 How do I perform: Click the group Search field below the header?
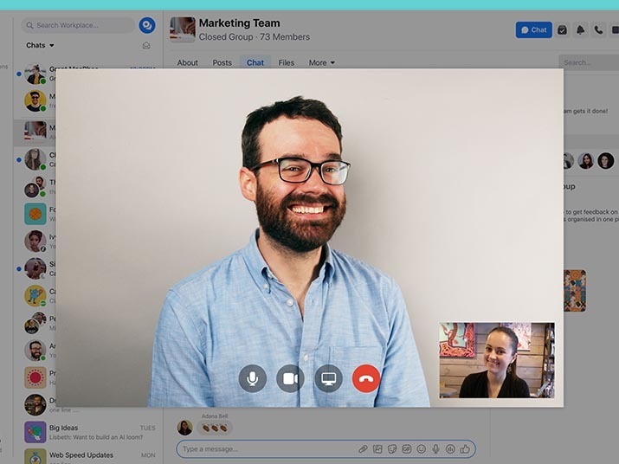click(589, 62)
